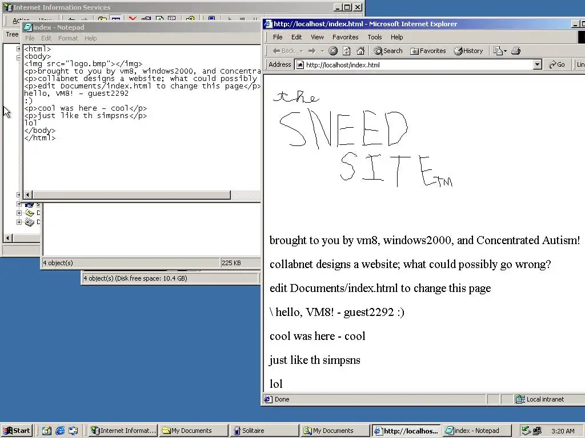Screen dimensions: 585x438
Task: Click 'Disk free space: 10.4 GB' status text
Action: (151, 278)
